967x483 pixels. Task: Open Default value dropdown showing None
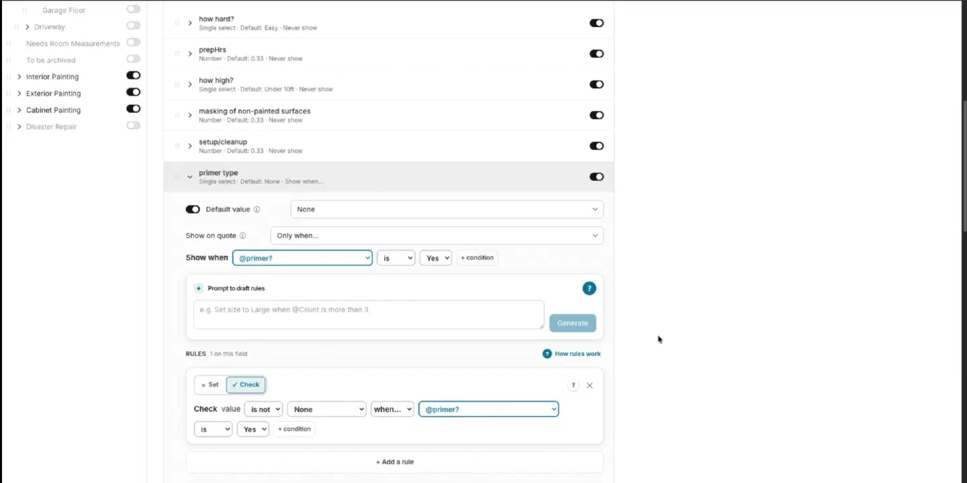point(447,210)
